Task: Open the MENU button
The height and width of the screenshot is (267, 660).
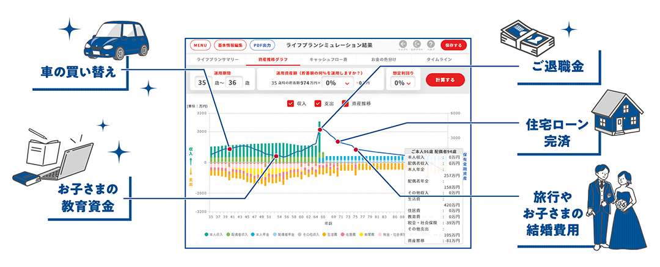Action: (x=200, y=45)
